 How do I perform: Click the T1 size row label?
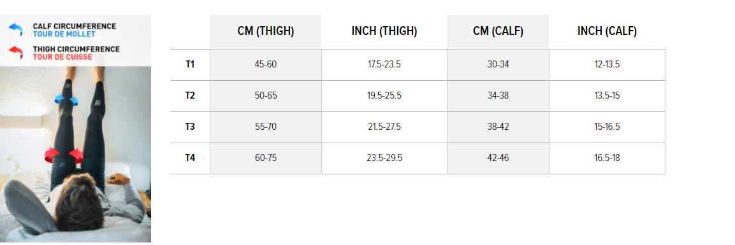[190, 64]
